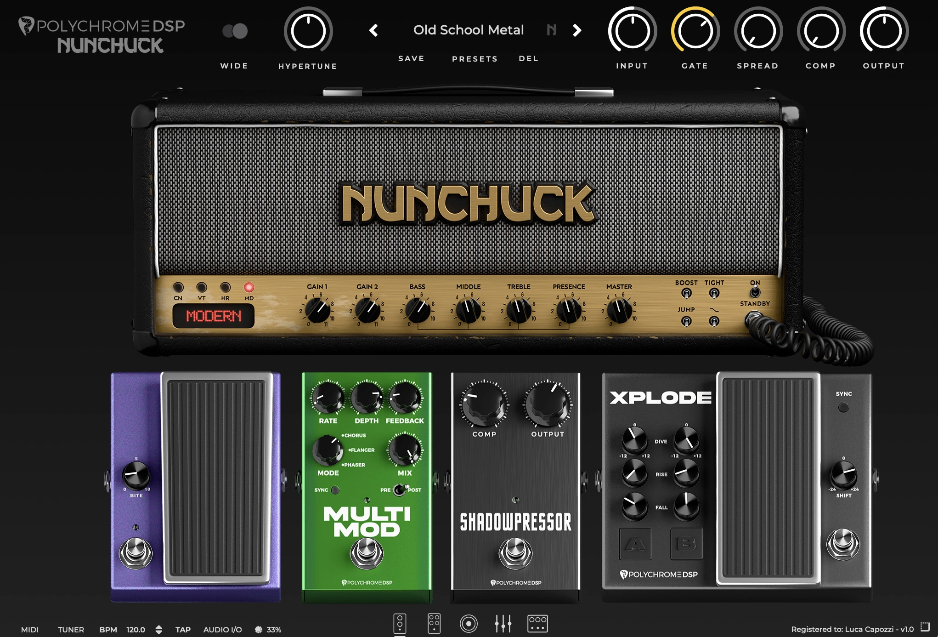This screenshot has width=938, height=637.
Task: Click the MODERN channel display
Action: click(214, 316)
